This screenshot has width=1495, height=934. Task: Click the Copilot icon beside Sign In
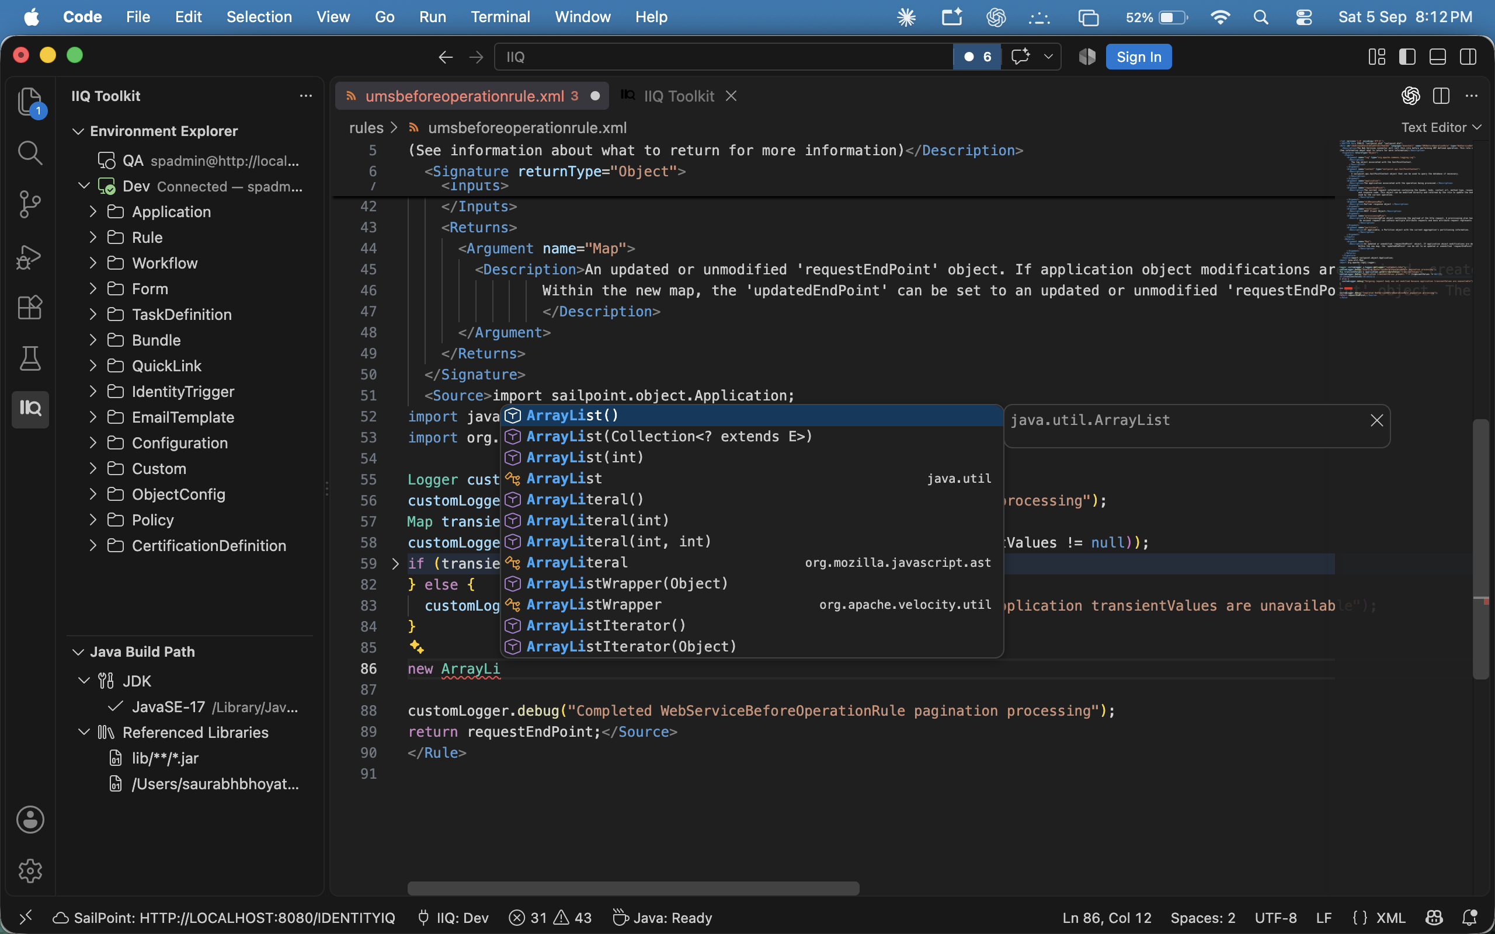click(1087, 57)
